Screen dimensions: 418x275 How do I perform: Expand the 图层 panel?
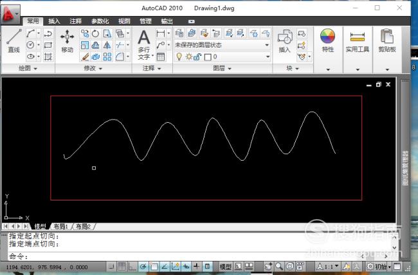[222, 69]
